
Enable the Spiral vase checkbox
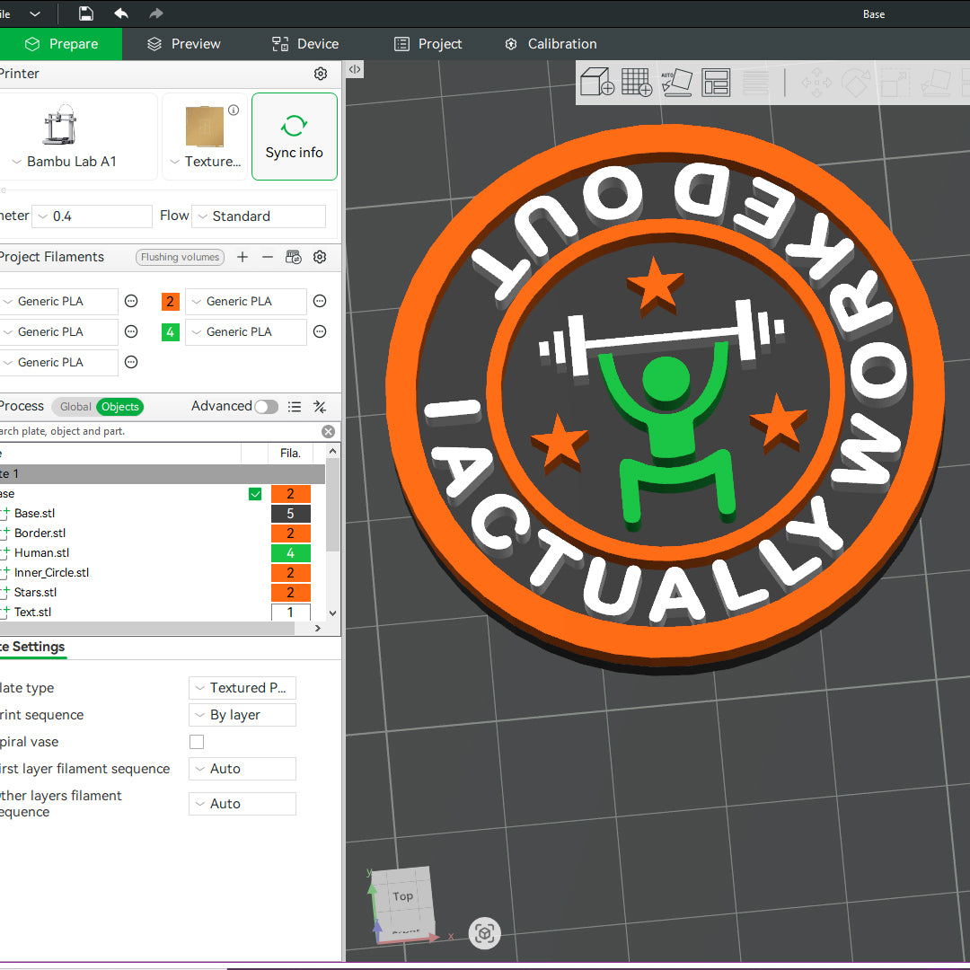(197, 742)
